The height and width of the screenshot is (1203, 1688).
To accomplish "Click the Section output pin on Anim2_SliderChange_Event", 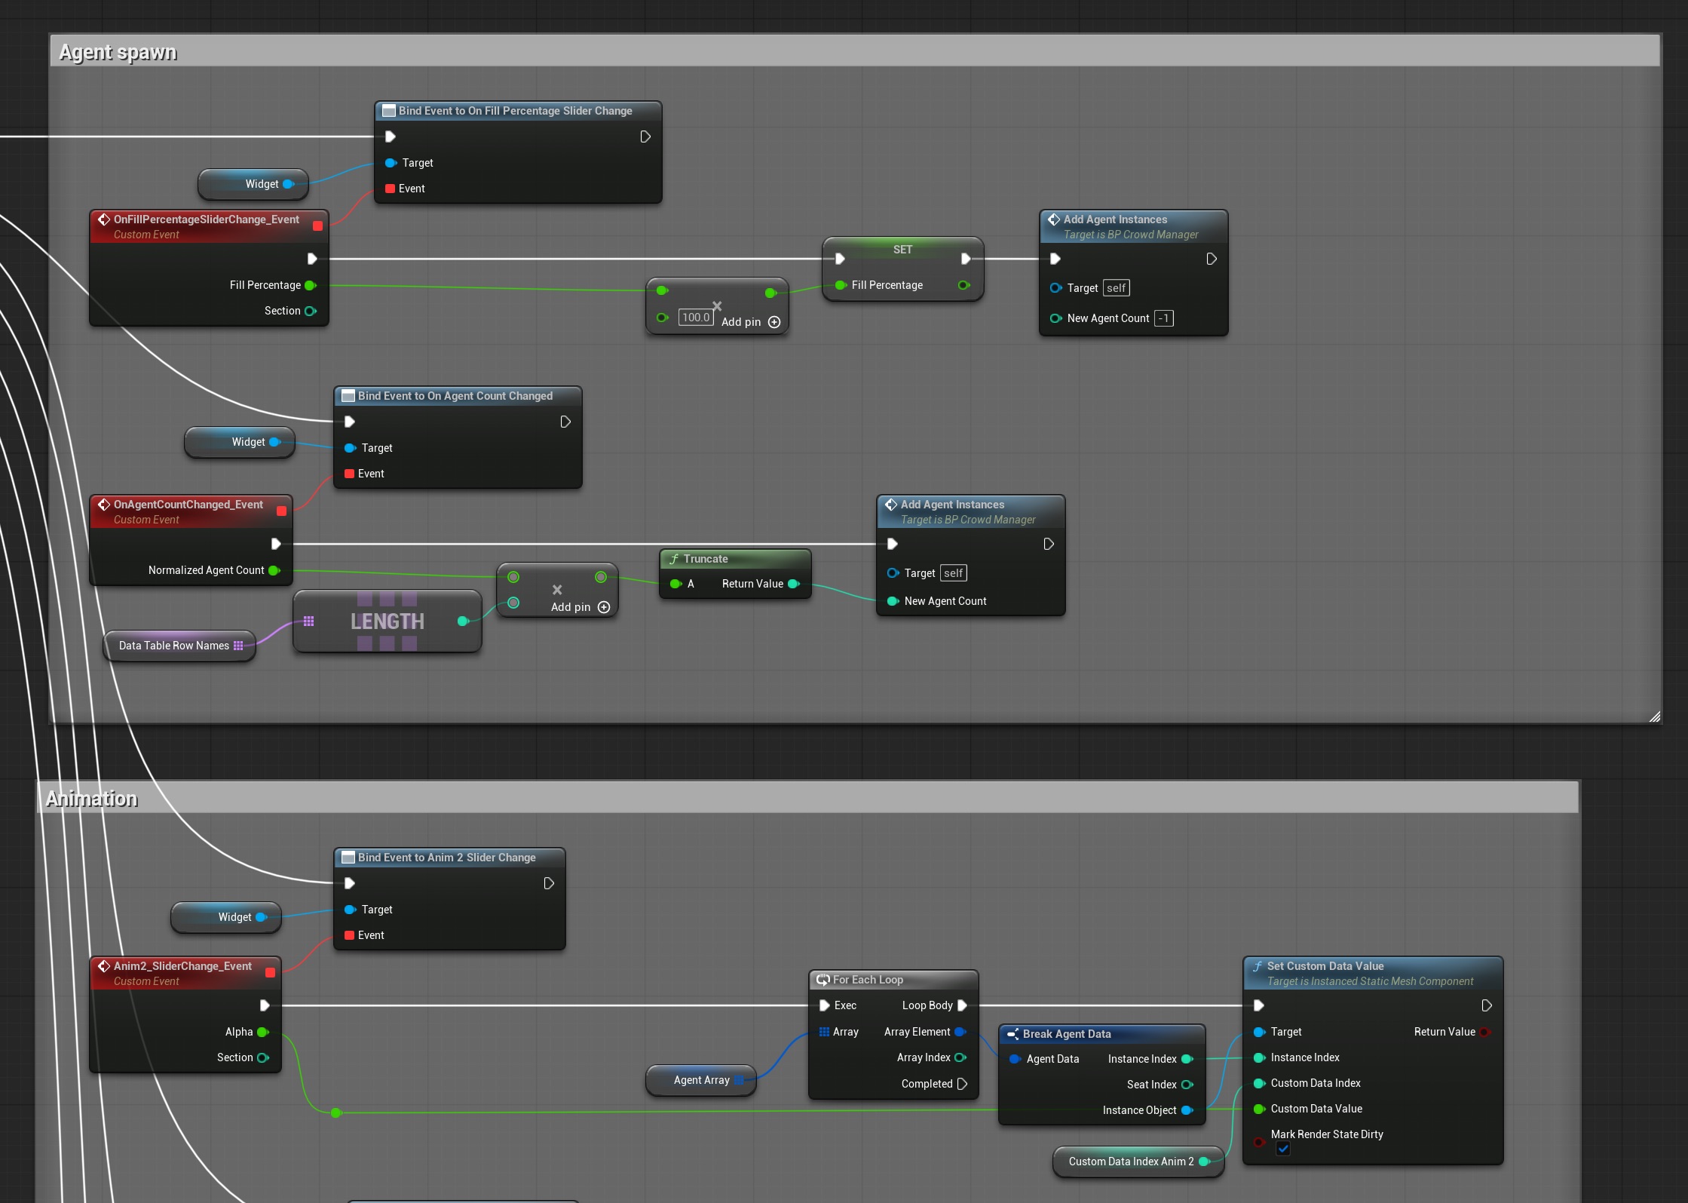I will tap(263, 1057).
